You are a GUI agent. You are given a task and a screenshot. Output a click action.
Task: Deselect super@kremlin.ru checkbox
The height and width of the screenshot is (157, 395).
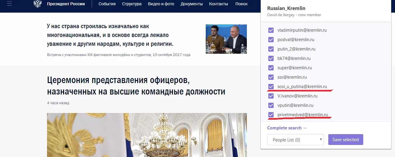click(271, 68)
